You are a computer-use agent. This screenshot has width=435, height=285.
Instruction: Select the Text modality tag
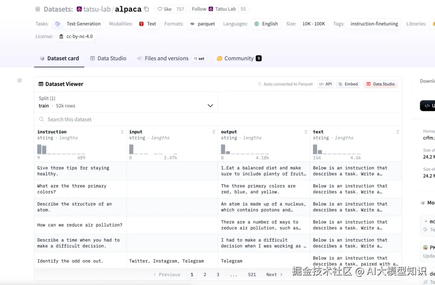(x=147, y=24)
